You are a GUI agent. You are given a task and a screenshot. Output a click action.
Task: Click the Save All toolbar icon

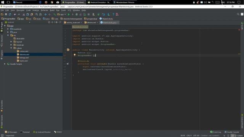pos(6,14)
